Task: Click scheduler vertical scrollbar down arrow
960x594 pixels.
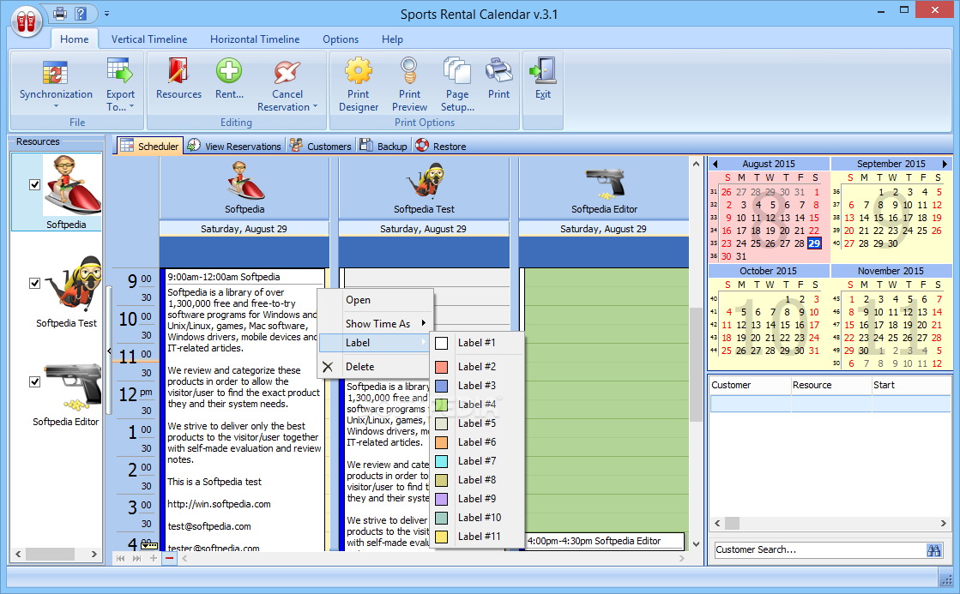Action: pyautogui.click(x=696, y=543)
